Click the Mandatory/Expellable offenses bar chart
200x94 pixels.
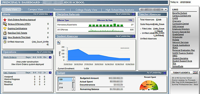106,25
